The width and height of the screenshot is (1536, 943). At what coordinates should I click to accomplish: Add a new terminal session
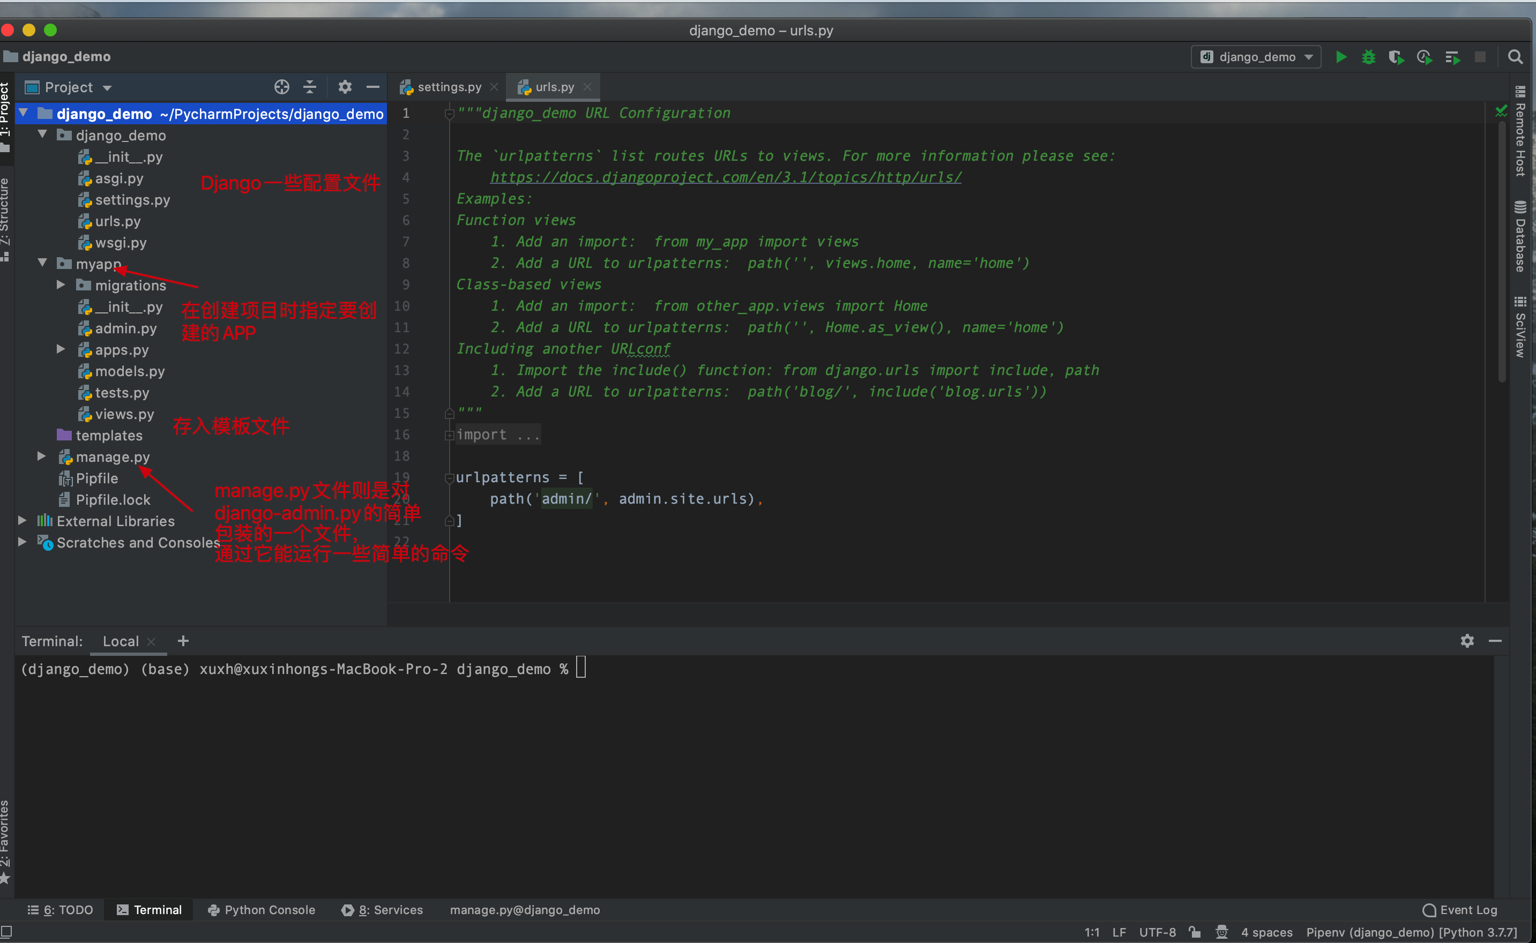[183, 640]
